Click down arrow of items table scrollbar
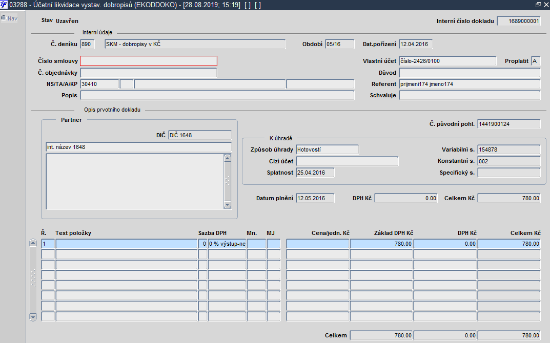Screen dimensions: 550x343 pyautogui.click(x=33, y=317)
